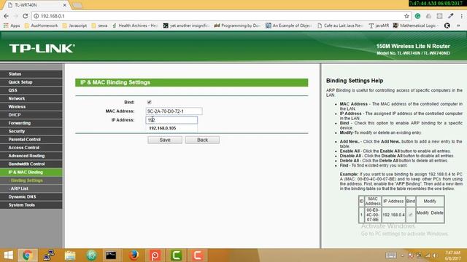Click the volume icon in system tray
467x262 pixels.
pos(435,255)
